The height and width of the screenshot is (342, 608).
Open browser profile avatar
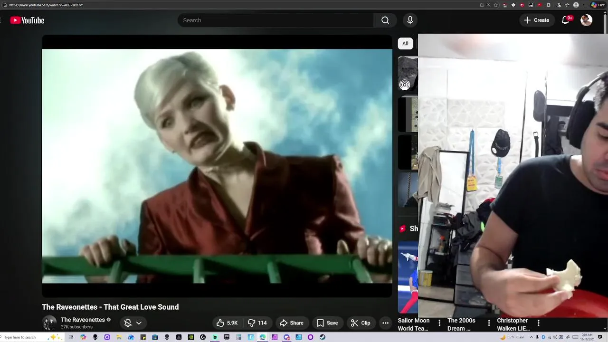tap(576, 5)
